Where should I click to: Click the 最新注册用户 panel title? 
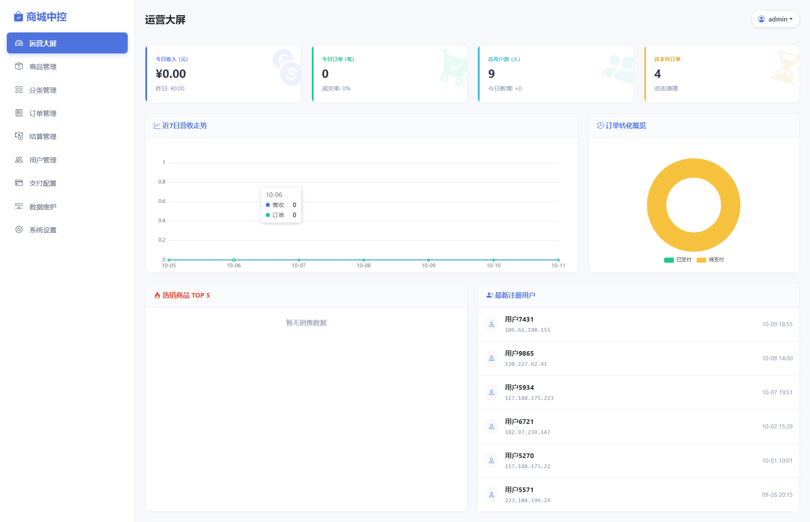(x=515, y=295)
